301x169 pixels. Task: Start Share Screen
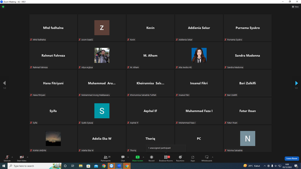pos(137,158)
